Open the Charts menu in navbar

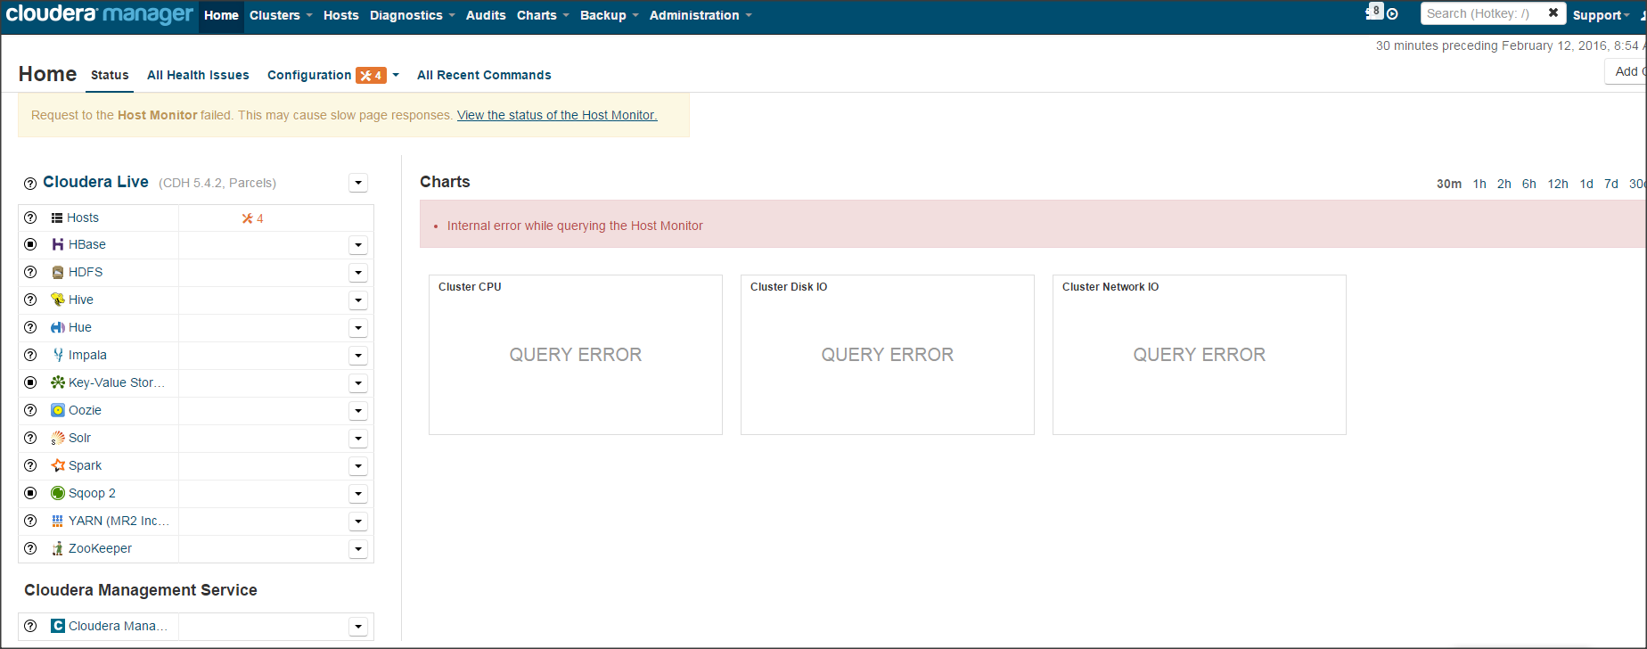tap(543, 15)
